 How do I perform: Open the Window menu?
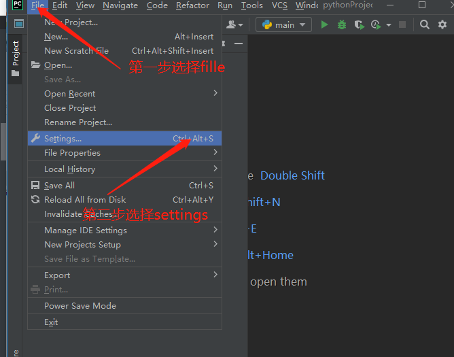307,5
